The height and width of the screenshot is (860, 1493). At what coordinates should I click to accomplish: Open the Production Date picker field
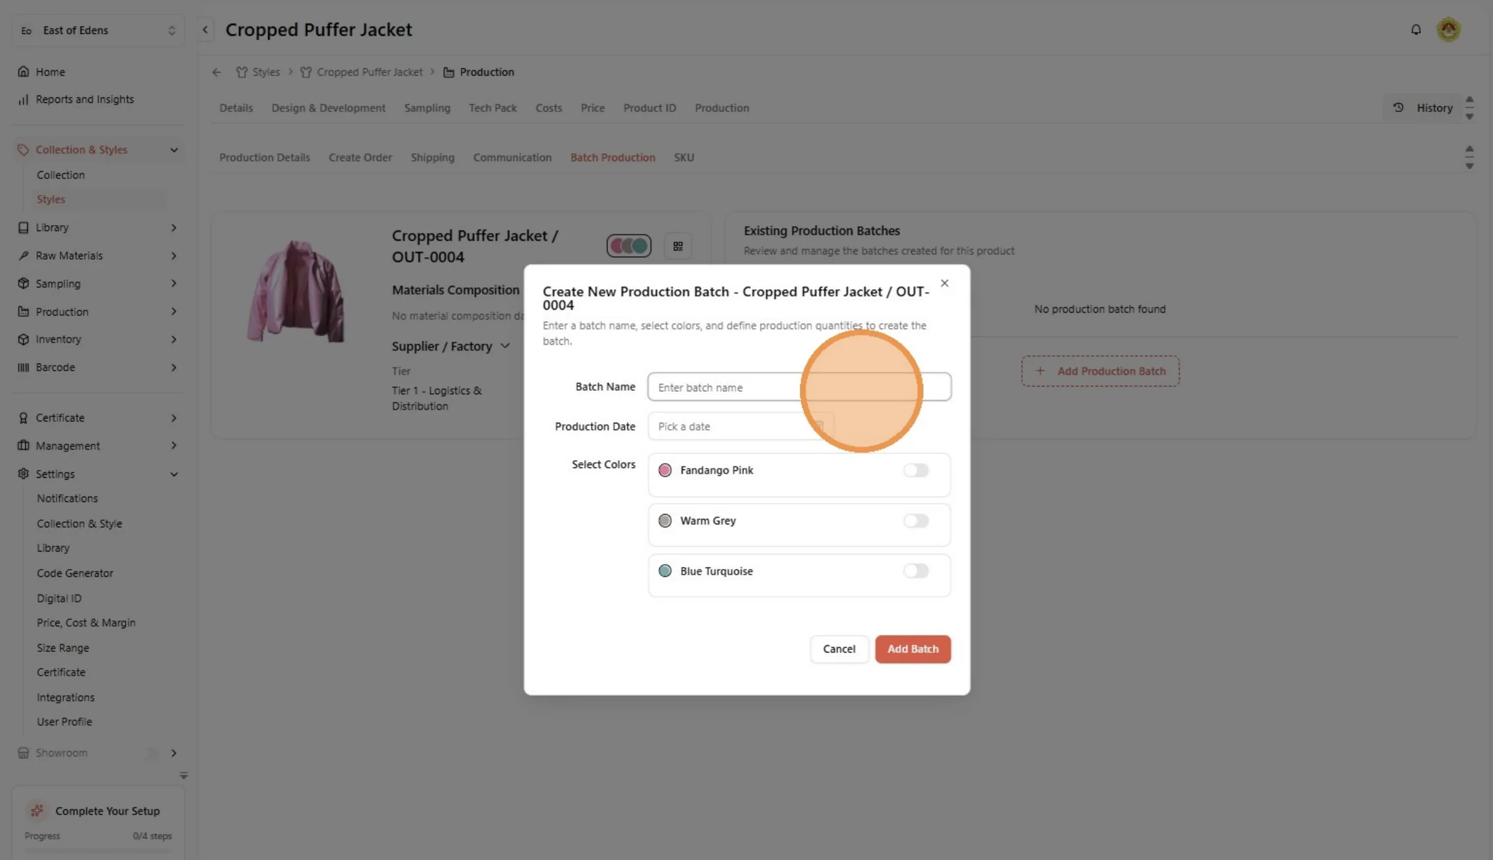pos(740,427)
